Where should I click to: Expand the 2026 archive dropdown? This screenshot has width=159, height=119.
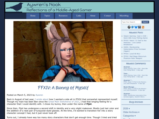(x=126, y=109)
